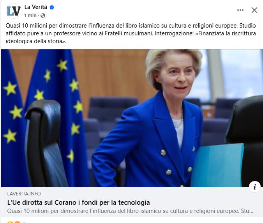The width and height of the screenshot is (263, 223).
Task: Click the post caption starting 'Quasi 10 milioni'
Action: click(131, 33)
